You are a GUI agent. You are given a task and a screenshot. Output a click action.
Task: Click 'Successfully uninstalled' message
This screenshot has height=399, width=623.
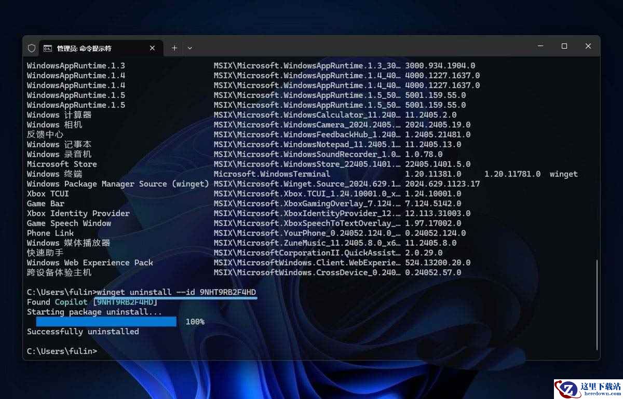(x=83, y=332)
